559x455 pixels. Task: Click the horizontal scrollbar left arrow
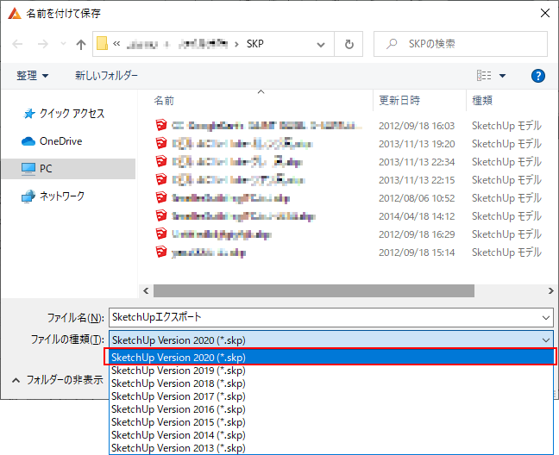point(146,291)
